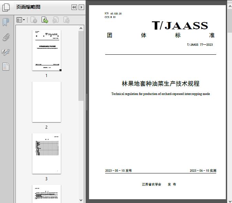The image size is (232, 203).
Task: Click the 页面缩略图 panel title
Action: pos(28,7)
